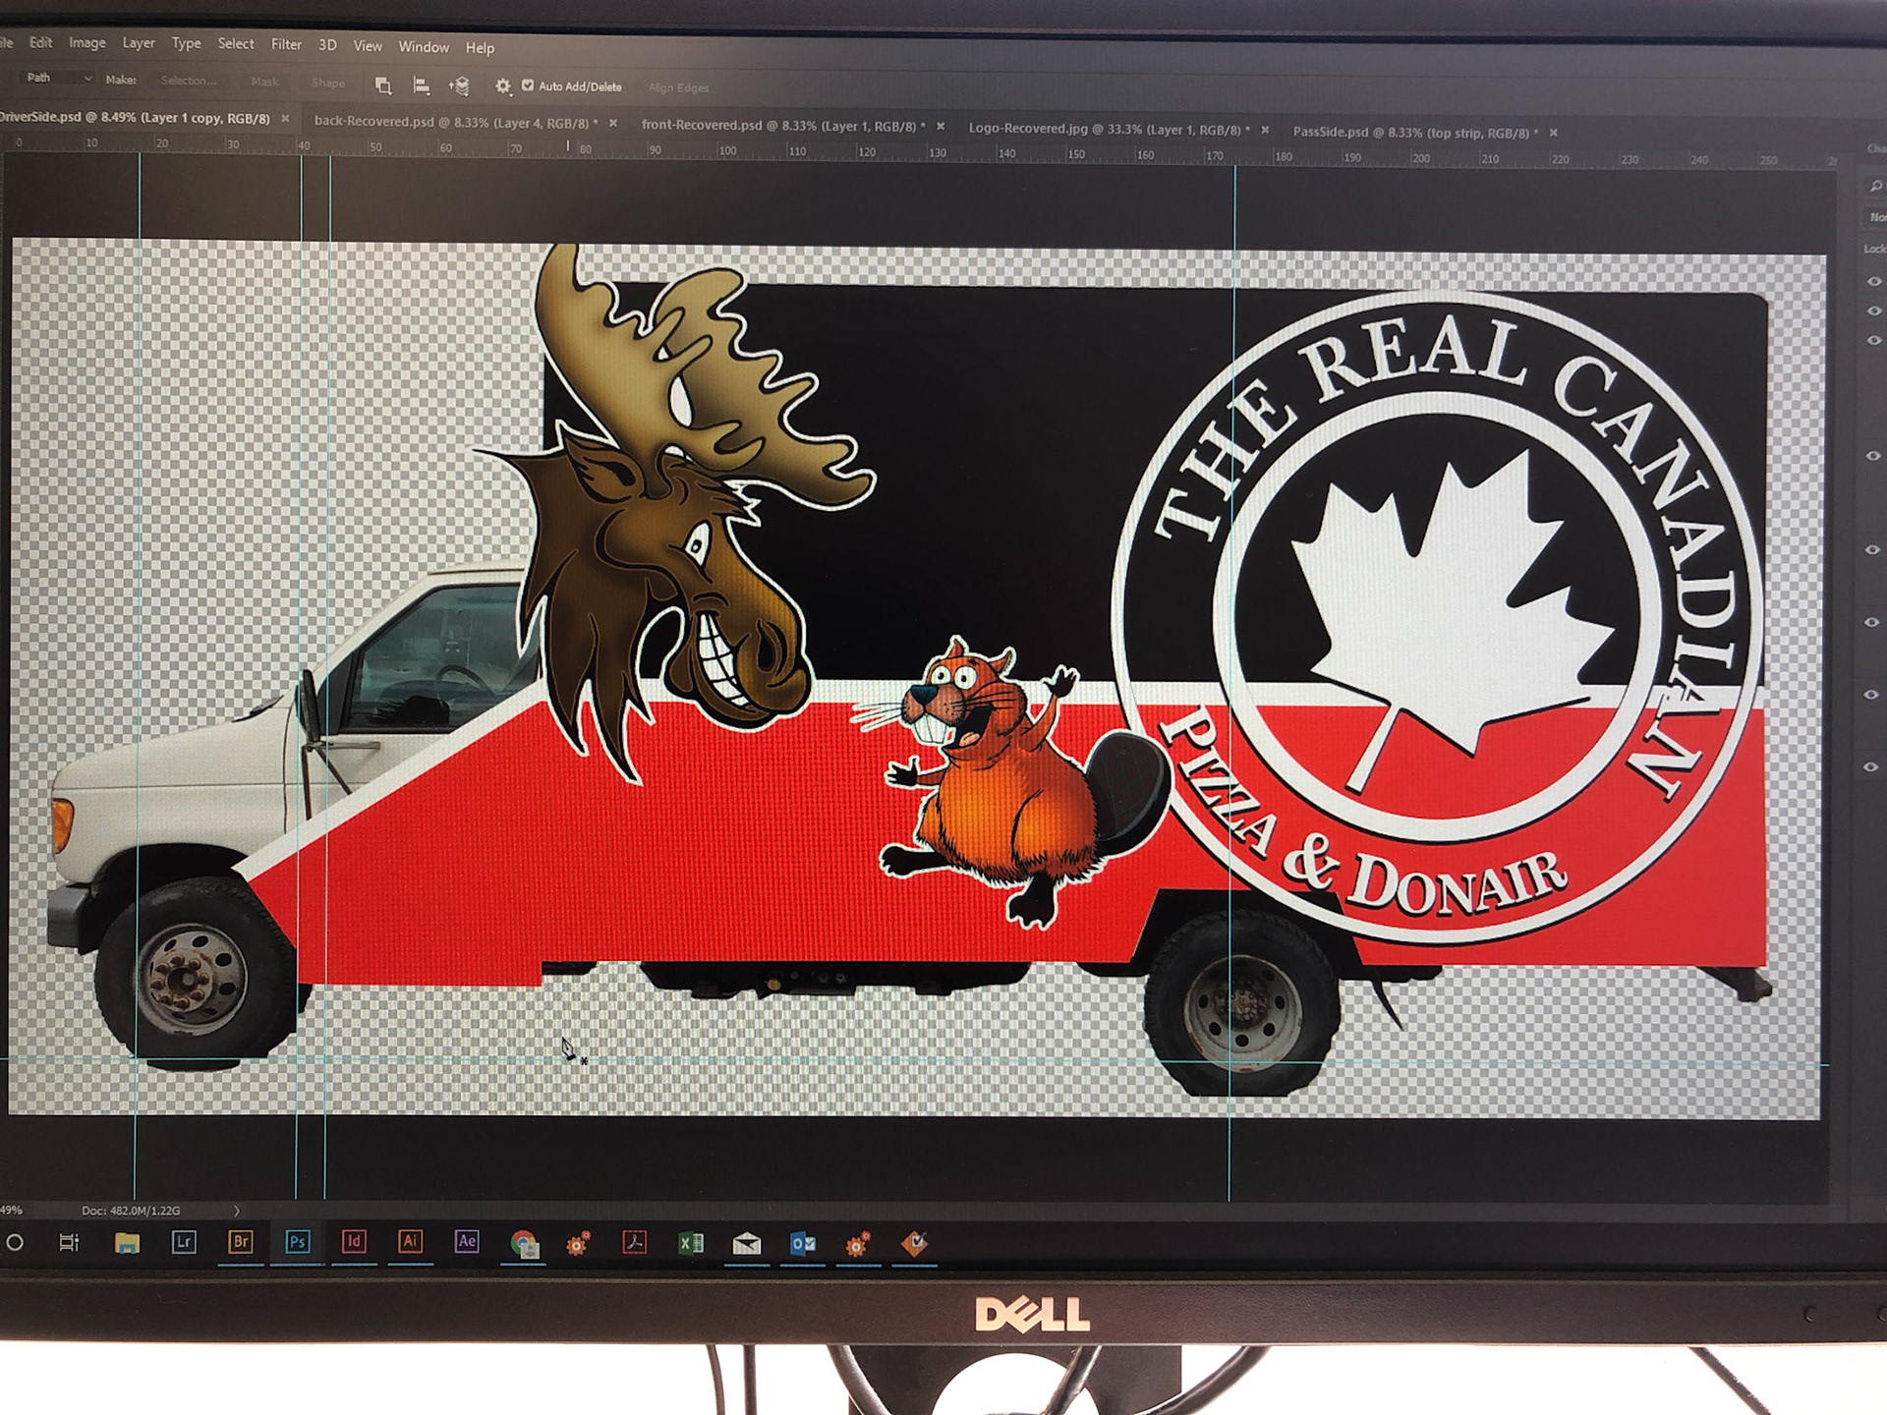Screen dimensions: 1887x1415
Task: Toggle the second layer's eye icon
Action: pyautogui.click(x=1873, y=311)
